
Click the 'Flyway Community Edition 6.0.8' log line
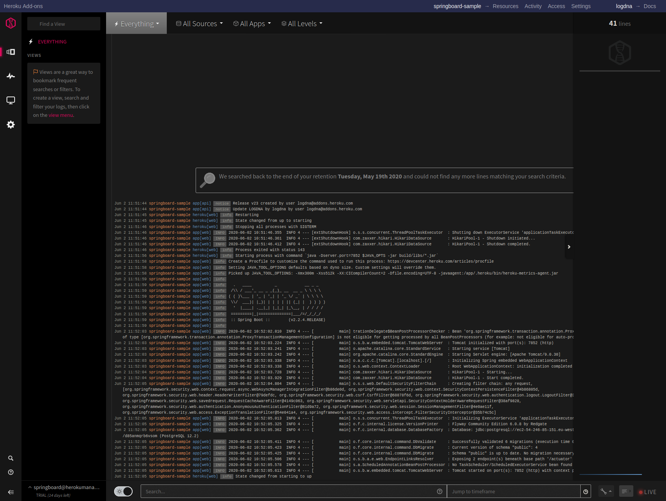[343, 424]
